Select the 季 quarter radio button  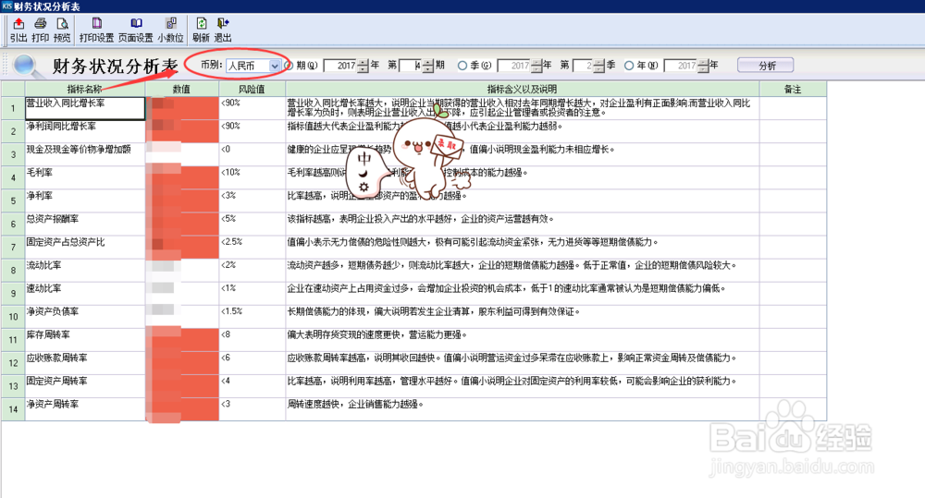coord(462,66)
